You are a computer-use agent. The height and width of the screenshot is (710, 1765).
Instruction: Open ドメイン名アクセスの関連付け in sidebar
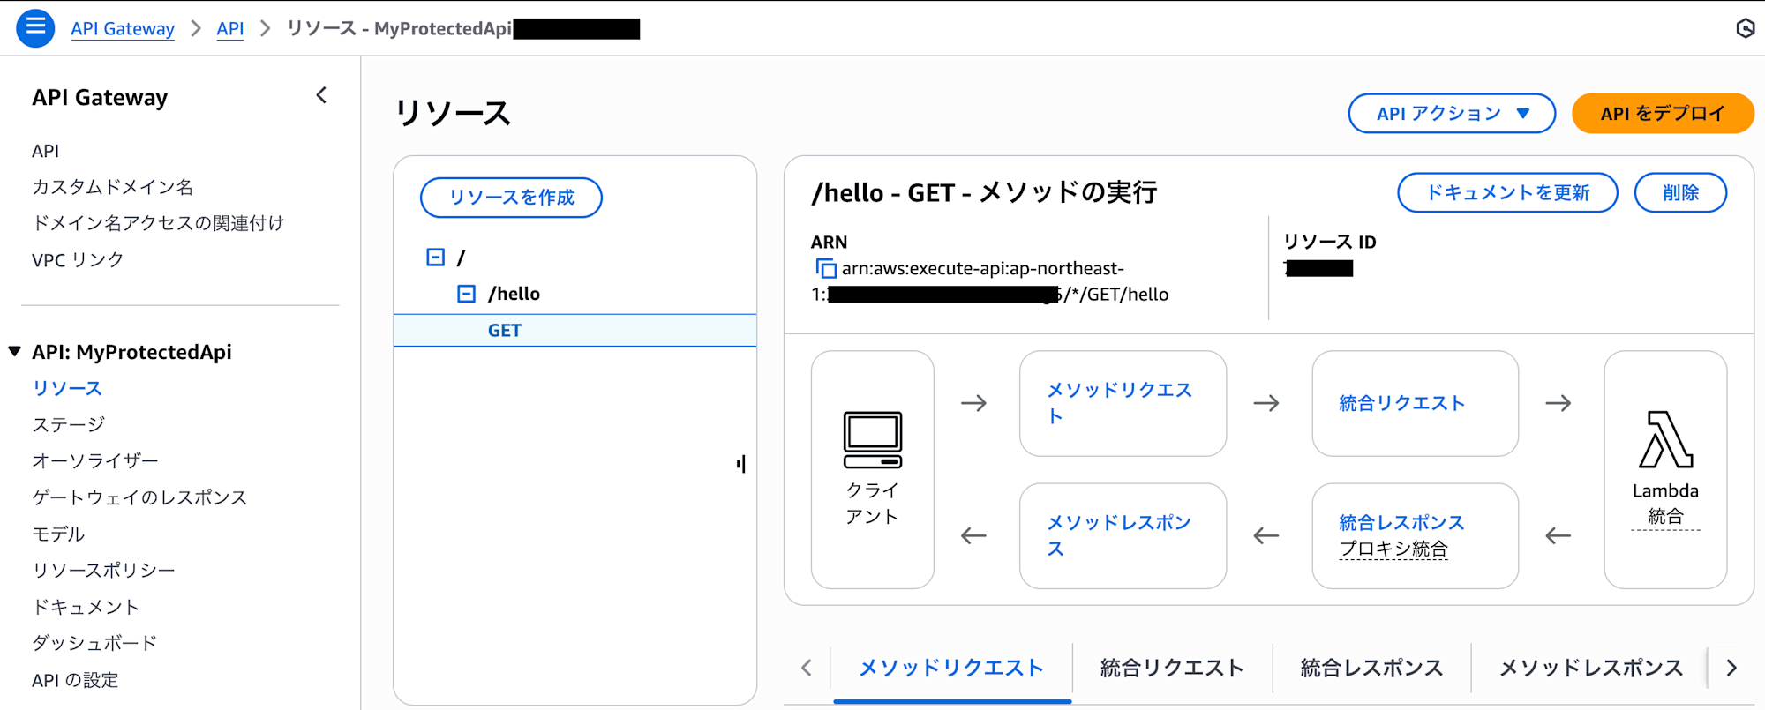(158, 223)
